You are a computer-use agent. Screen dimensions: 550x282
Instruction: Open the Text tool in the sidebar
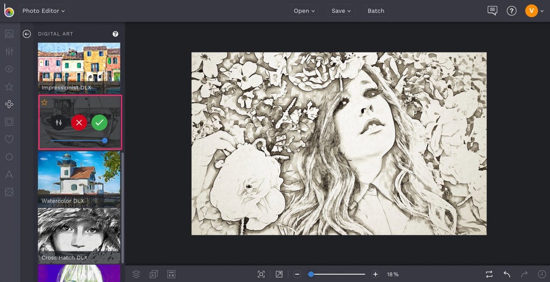[9, 174]
